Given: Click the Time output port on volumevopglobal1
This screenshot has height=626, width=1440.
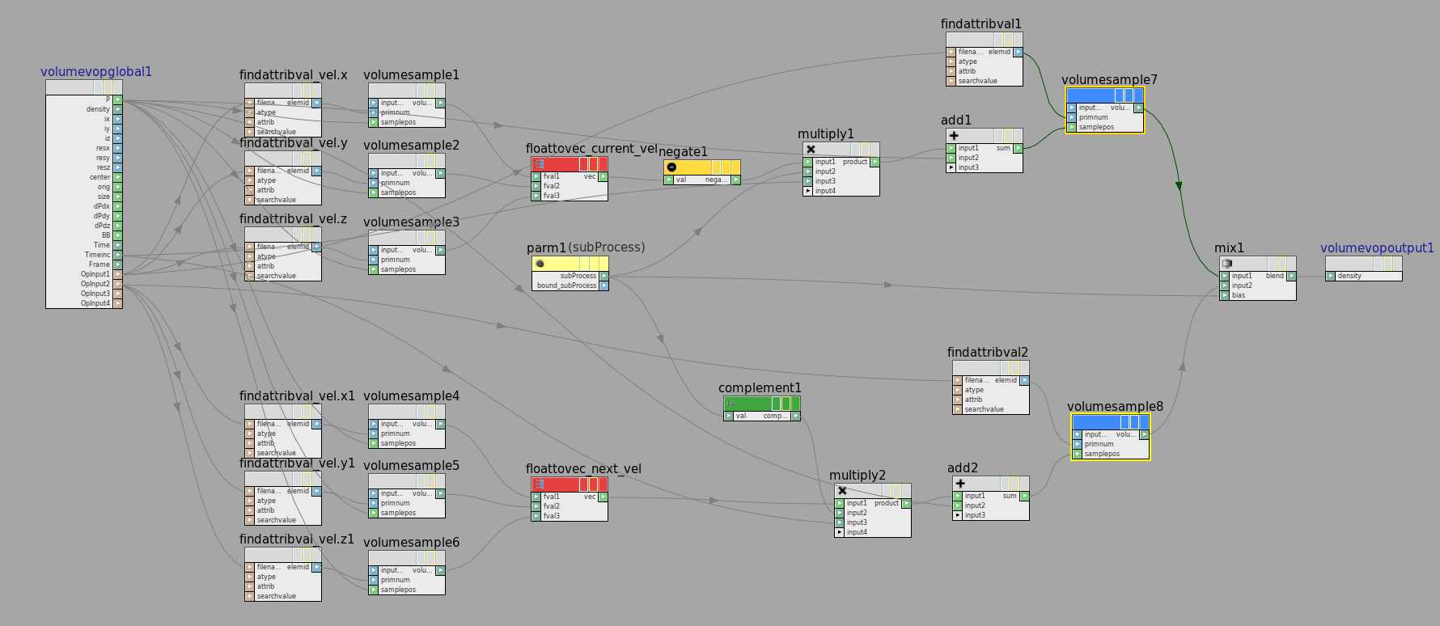Looking at the screenshot, I should coord(118,245).
